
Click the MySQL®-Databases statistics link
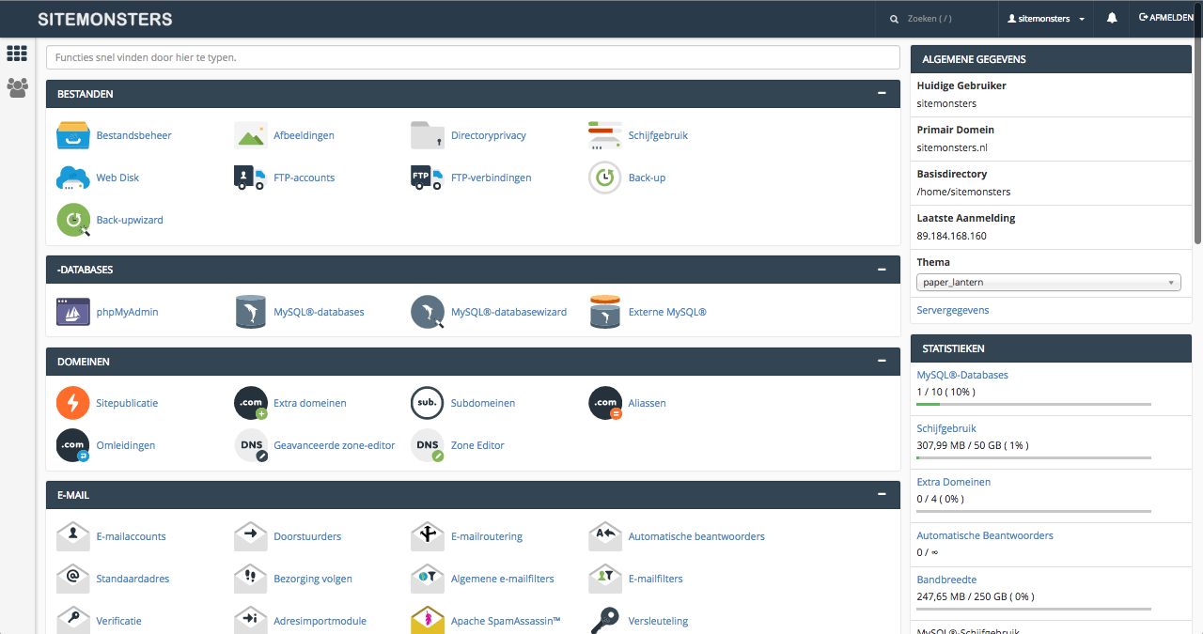(962, 375)
